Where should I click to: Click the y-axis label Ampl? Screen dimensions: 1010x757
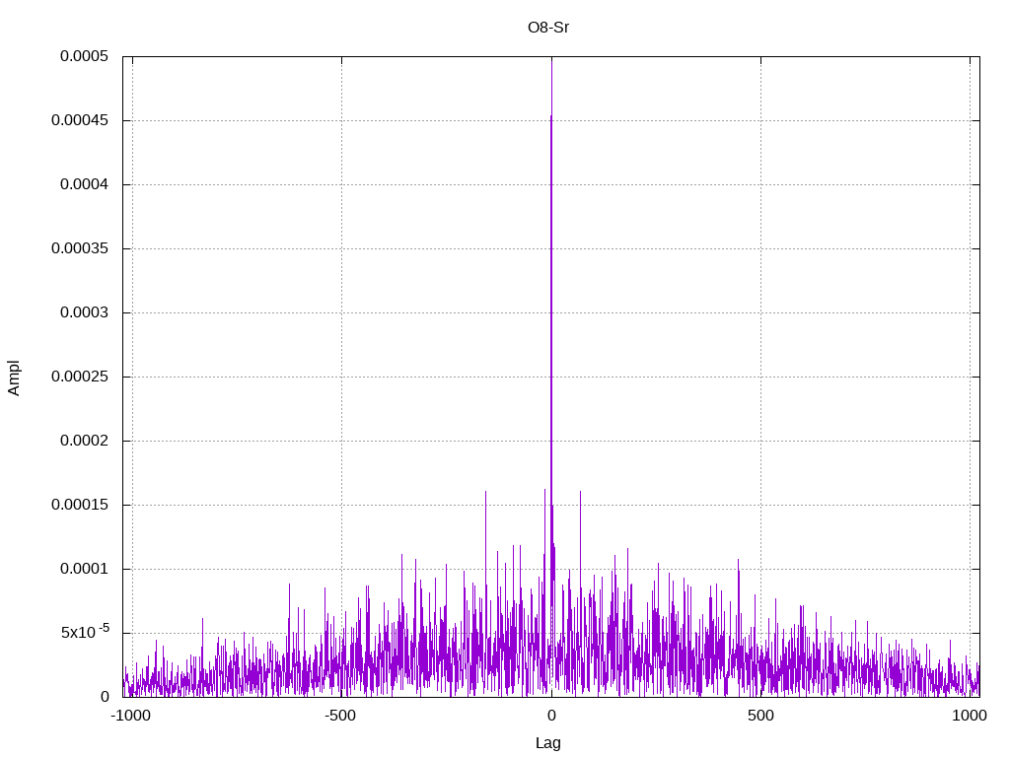14,378
